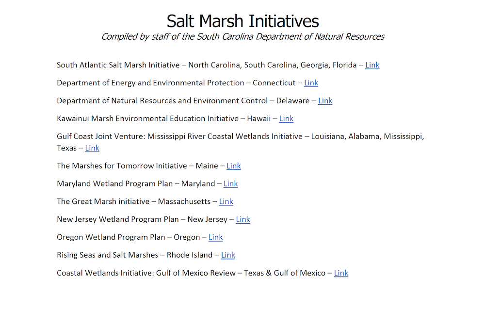Screen dimensions: 485x323
Task: Click the 'Compiled by staff' subtitle line
Action: click(243, 37)
